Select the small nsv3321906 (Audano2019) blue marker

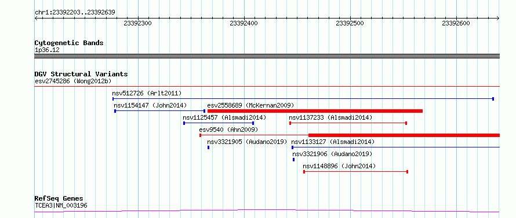293,160
